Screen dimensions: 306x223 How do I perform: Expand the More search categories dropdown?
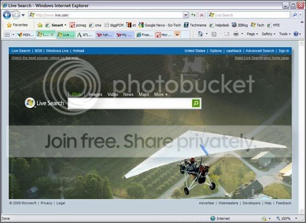pos(161,95)
